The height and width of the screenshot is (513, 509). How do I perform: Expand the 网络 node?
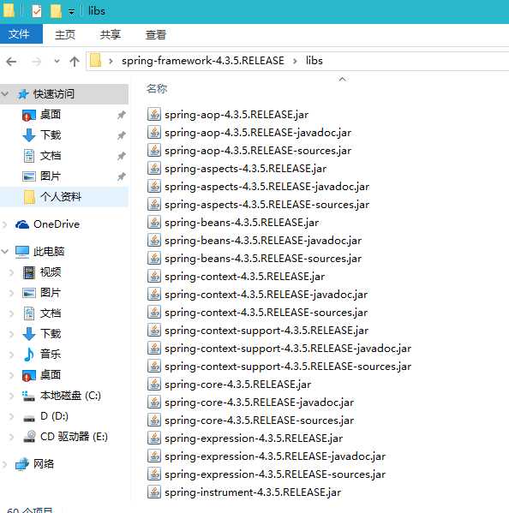tap(5, 464)
